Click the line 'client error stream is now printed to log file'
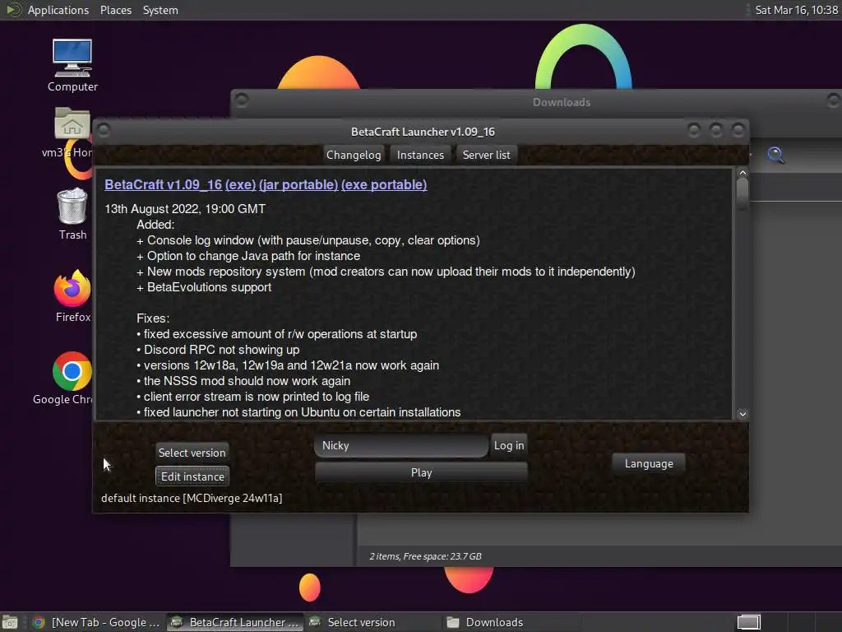This screenshot has height=632, width=842. point(253,397)
